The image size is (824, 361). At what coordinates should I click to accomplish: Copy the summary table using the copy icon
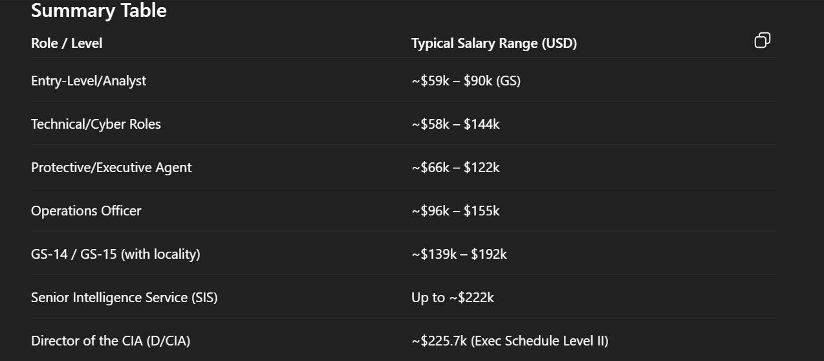point(763,40)
